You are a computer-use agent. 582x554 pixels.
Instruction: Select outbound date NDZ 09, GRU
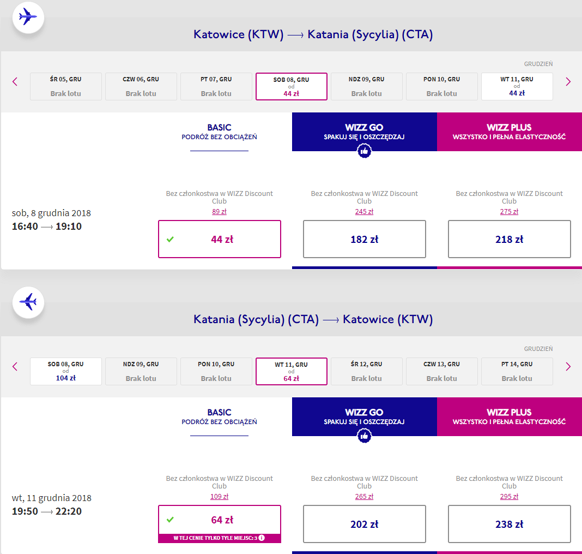pyautogui.click(x=367, y=86)
